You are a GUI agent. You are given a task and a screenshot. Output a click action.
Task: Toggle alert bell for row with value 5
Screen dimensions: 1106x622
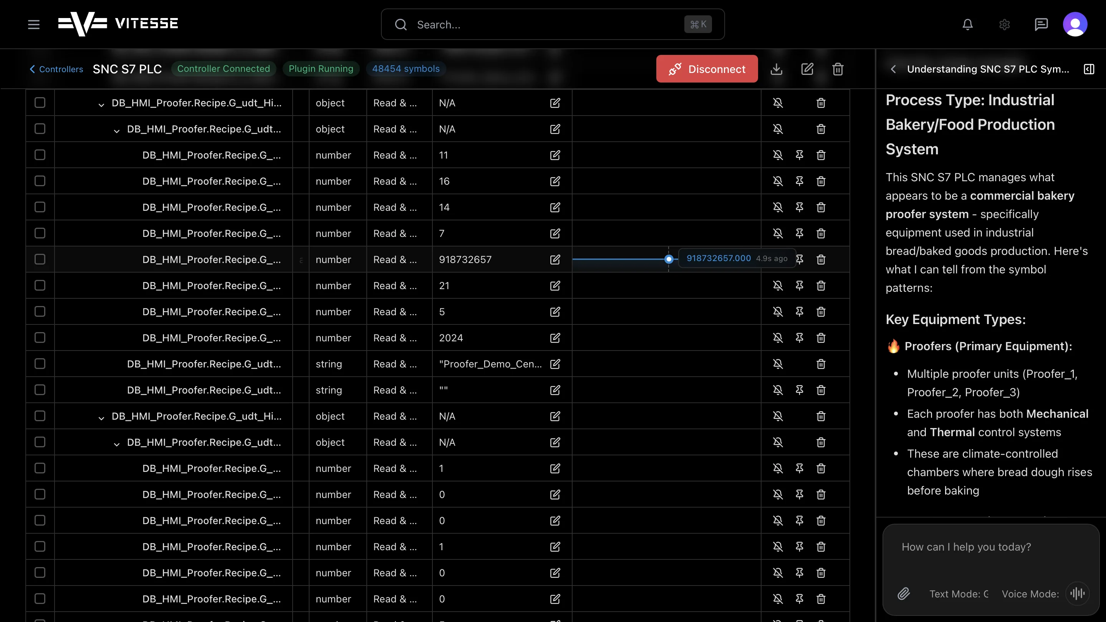point(778,312)
